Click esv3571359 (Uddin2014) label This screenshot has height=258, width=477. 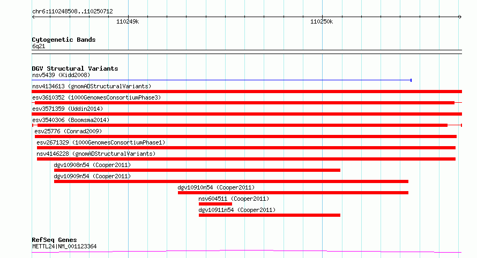(x=68, y=109)
